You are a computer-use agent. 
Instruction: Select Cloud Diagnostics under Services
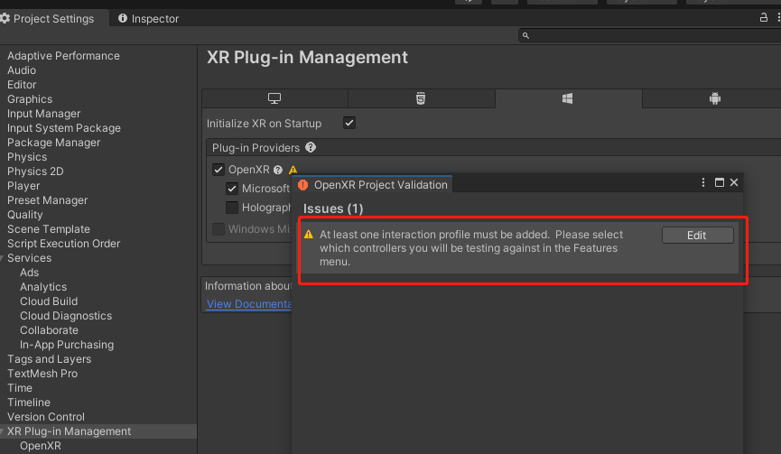pos(66,316)
